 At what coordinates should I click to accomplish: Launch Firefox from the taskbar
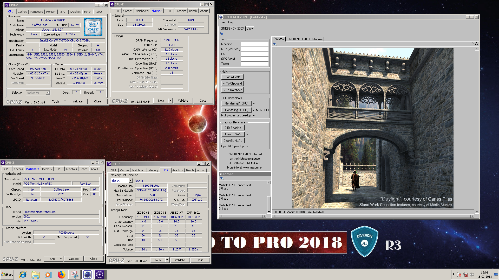61,274
